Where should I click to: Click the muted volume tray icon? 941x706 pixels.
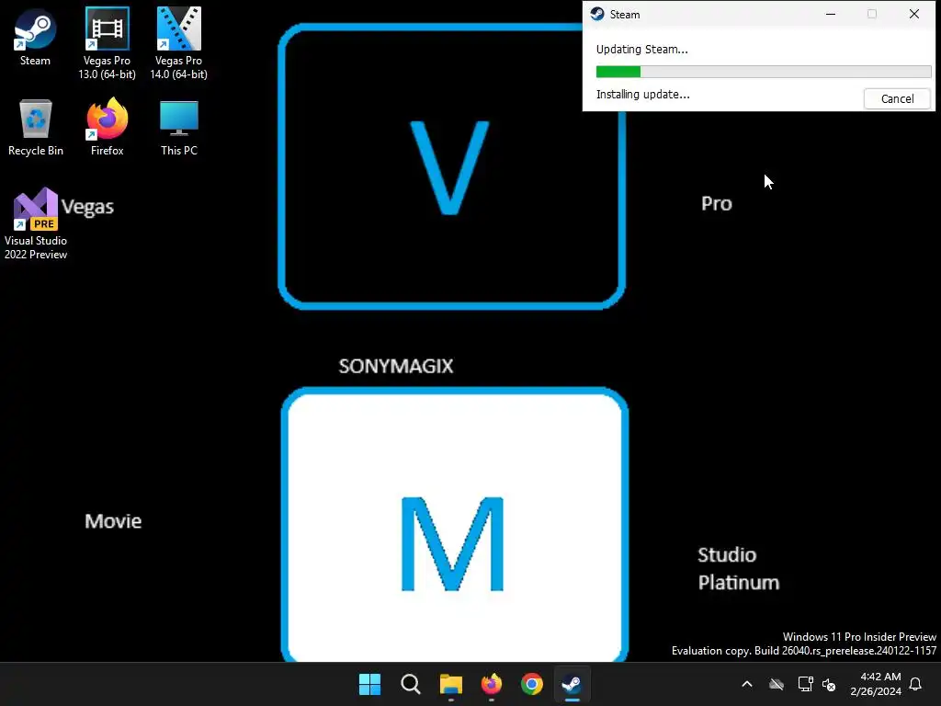pyautogui.click(x=830, y=684)
